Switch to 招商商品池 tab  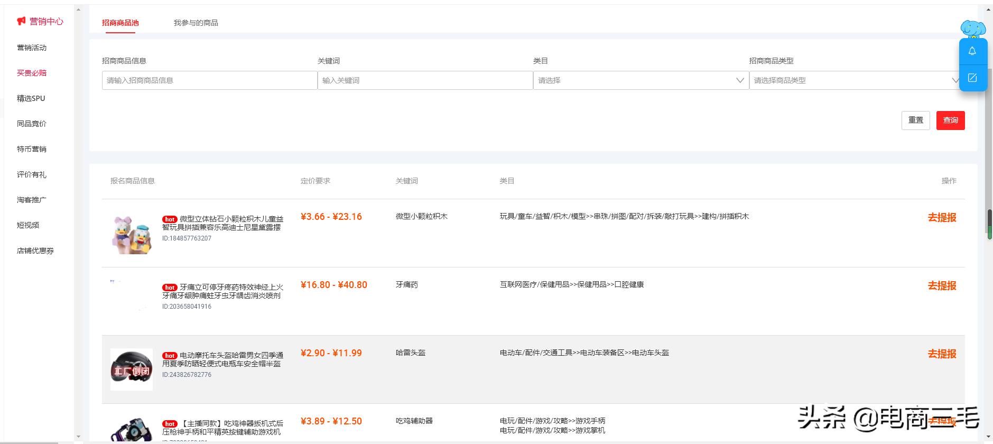tap(120, 23)
